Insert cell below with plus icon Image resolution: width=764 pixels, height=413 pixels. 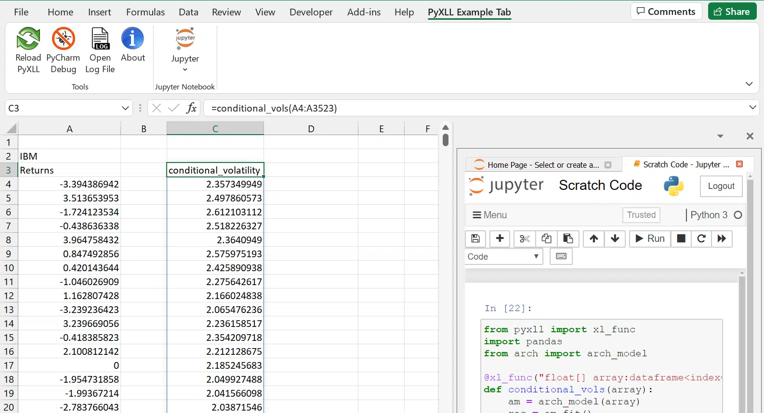tap(500, 238)
